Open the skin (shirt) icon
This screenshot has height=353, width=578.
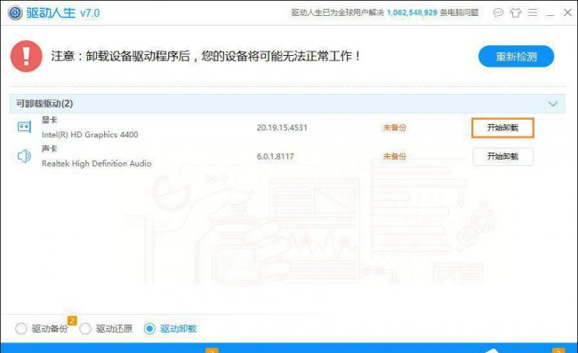[x=516, y=13]
